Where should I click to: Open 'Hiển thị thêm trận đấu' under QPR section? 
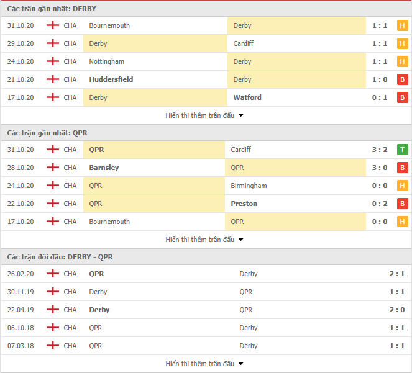pos(200,240)
